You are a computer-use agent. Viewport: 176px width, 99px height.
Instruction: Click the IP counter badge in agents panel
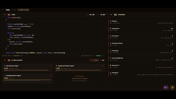[x=94, y=60]
